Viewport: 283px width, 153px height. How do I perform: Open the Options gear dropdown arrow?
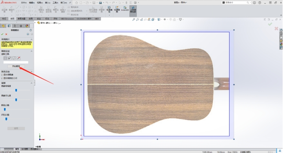138,3
